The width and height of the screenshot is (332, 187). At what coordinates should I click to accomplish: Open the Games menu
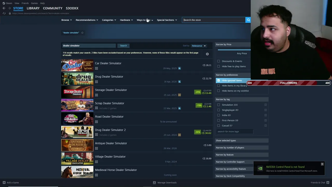click(x=34, y=3)
